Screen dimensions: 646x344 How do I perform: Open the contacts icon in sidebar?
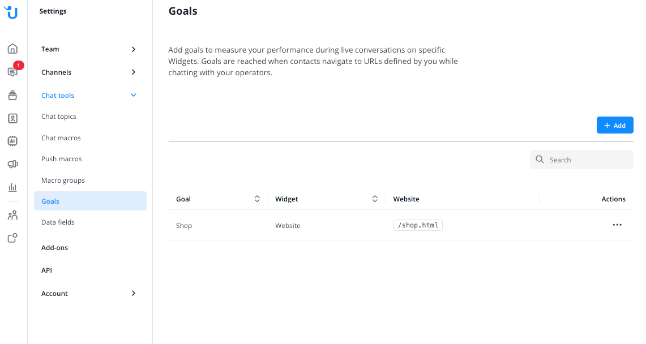(x=12, y=118)
